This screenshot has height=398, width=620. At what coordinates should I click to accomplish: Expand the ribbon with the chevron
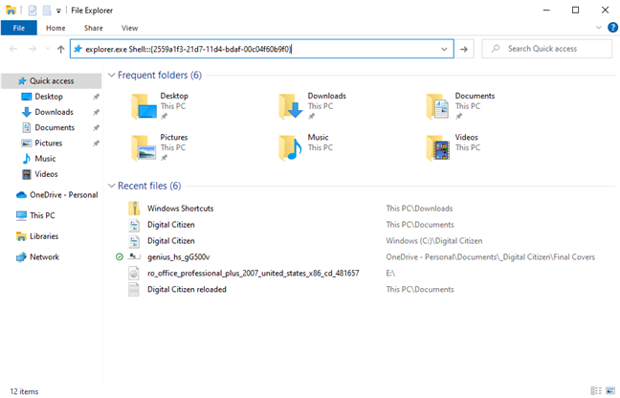tap(599, 28)
